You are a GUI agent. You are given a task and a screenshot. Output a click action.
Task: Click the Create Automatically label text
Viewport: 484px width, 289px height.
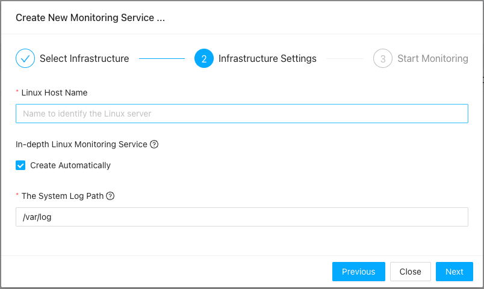coord(70,165)
